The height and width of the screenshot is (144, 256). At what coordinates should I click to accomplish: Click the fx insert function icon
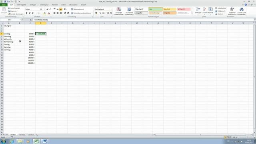[31, 20]
